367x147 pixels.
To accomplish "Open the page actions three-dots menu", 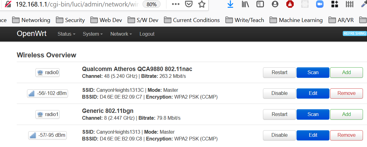I will 175,4.
